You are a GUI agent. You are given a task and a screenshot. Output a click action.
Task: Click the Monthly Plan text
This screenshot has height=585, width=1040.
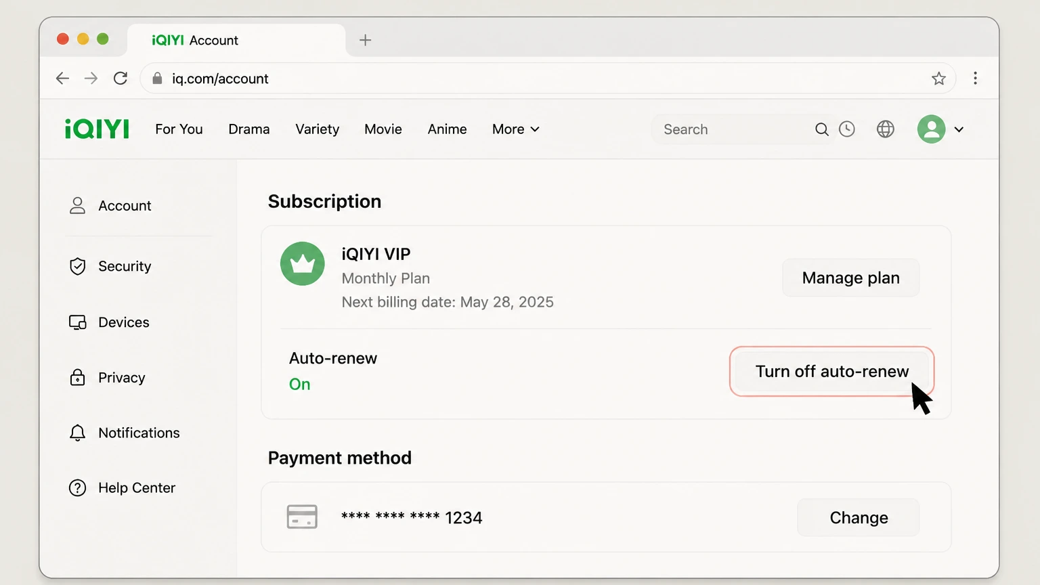(385, 278)
